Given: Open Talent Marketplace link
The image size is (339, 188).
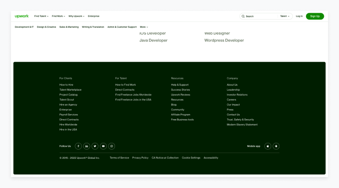Looking at the screenshot, I should coord(71,90).
